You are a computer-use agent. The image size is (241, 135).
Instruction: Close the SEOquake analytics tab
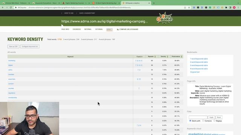pos(149,3)
